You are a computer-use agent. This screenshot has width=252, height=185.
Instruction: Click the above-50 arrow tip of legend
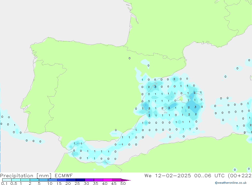pos(126,180)
